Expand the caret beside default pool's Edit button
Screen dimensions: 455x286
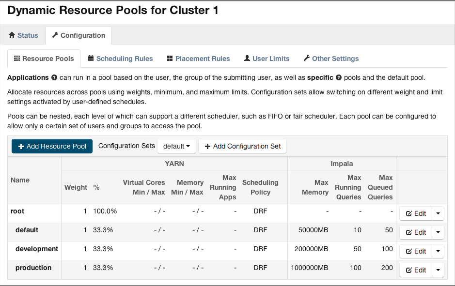[438, 232]
